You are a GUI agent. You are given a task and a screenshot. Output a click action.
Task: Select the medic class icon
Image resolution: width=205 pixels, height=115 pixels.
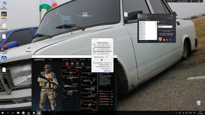click(x=72, y=64)
